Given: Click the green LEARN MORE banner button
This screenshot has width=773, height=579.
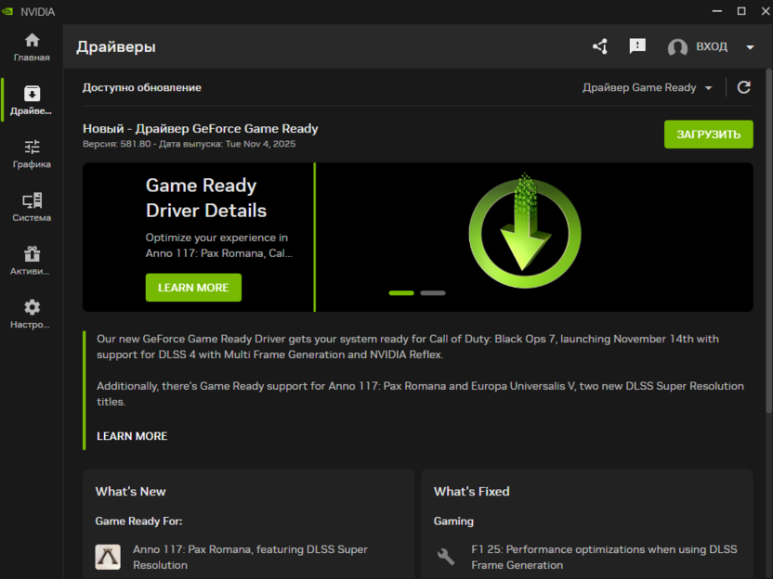Looking at the screenshot, I should pos(193,288).
